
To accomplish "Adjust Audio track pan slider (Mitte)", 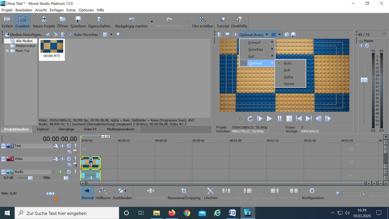I will [66, 178].
